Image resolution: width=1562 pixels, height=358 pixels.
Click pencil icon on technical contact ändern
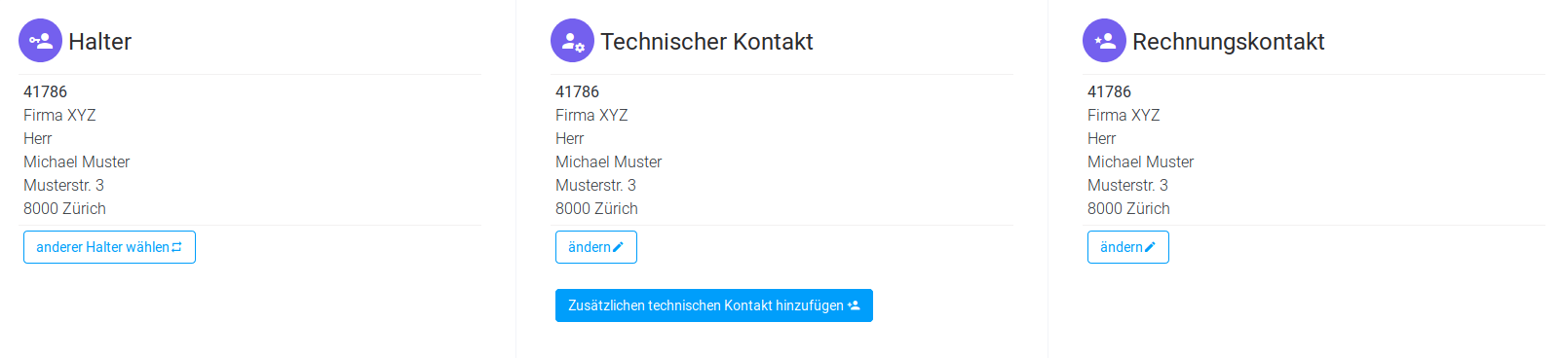click(x=618, y=247)
